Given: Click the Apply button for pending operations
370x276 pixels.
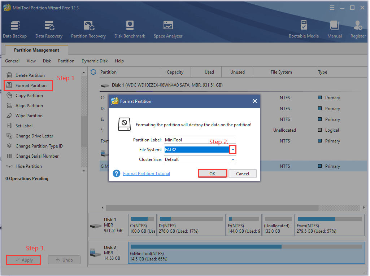Looking at the screenshot, I should pos(23,260).
